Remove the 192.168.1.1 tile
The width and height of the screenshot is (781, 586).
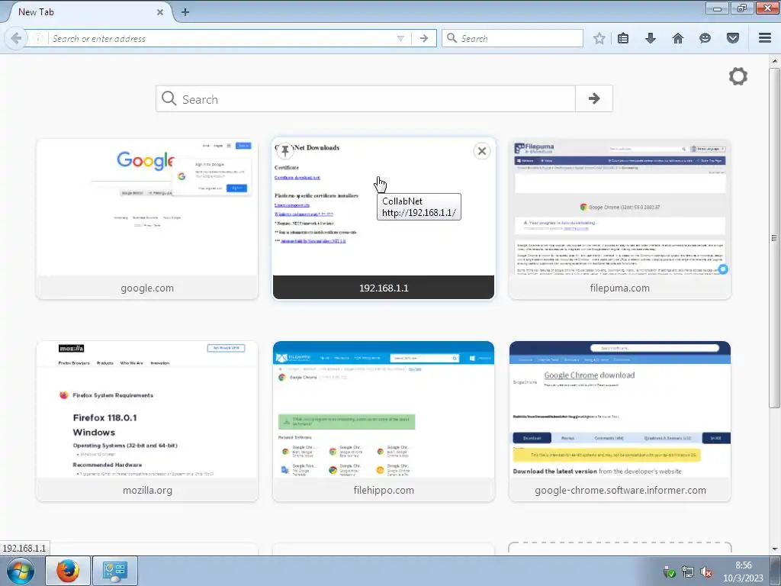tap(482, 151)
